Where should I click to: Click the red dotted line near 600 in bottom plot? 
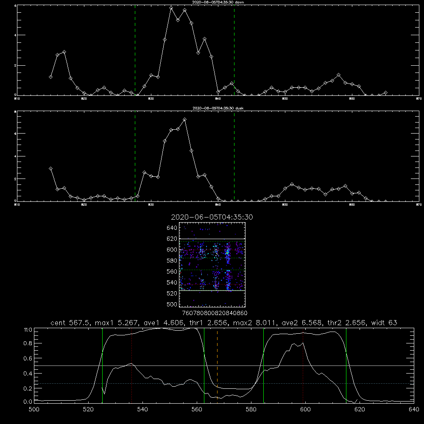[x=303, y=365]
